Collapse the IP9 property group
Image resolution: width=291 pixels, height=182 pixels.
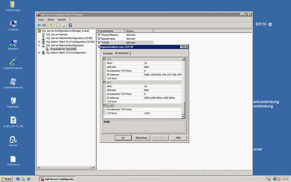(105, 82)
